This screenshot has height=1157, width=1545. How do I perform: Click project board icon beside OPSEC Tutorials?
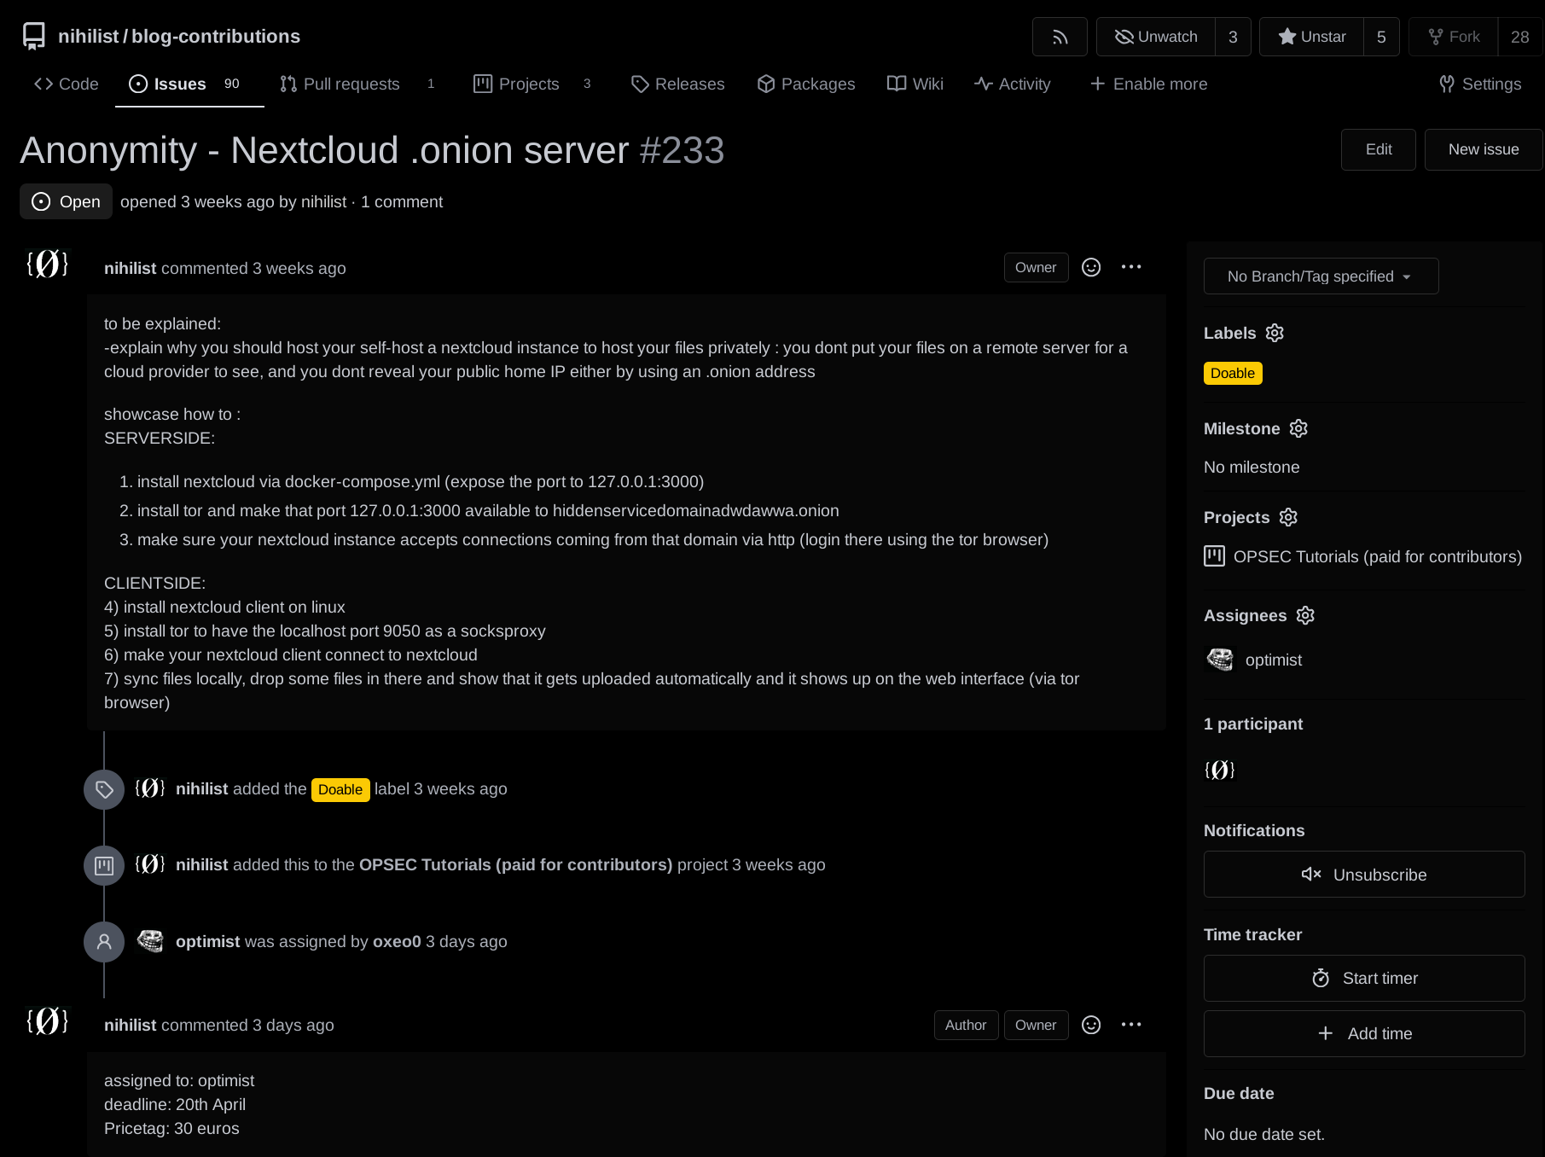coord(1214,556)
